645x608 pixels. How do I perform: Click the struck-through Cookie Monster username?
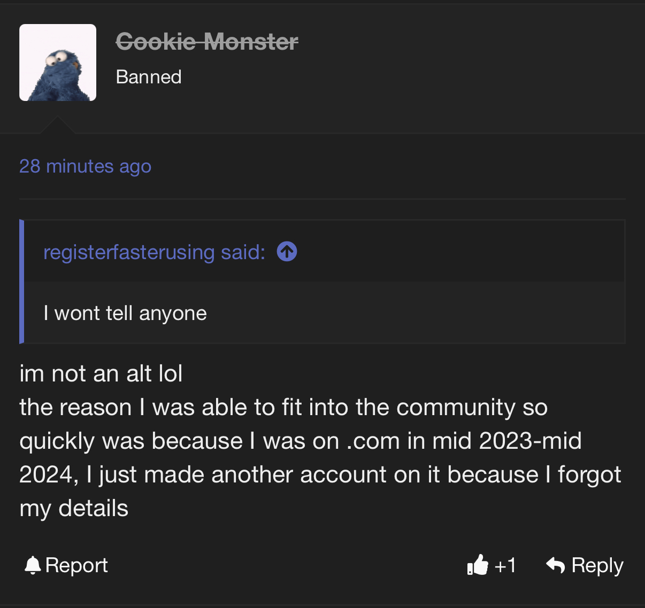point(207,41)
